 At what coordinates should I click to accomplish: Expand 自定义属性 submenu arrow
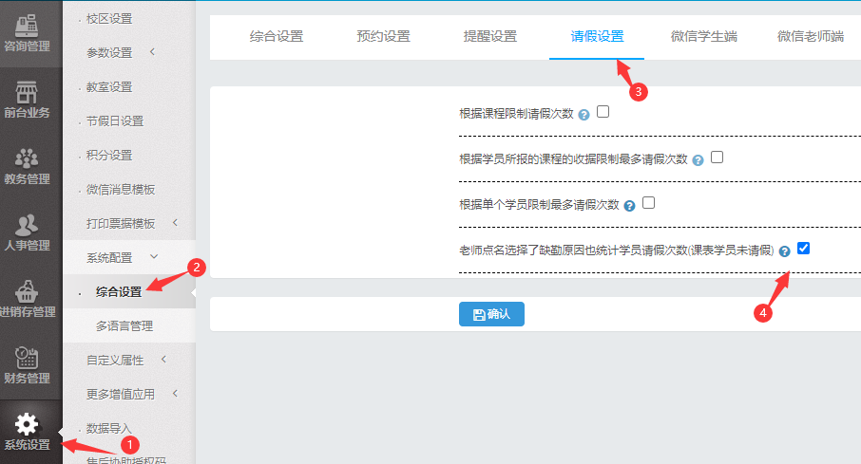(x=163, y=359)
